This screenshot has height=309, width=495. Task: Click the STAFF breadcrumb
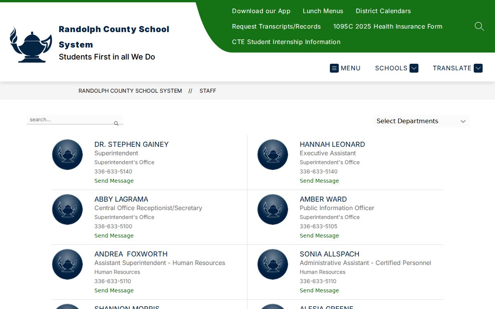[x=208, y=91]
